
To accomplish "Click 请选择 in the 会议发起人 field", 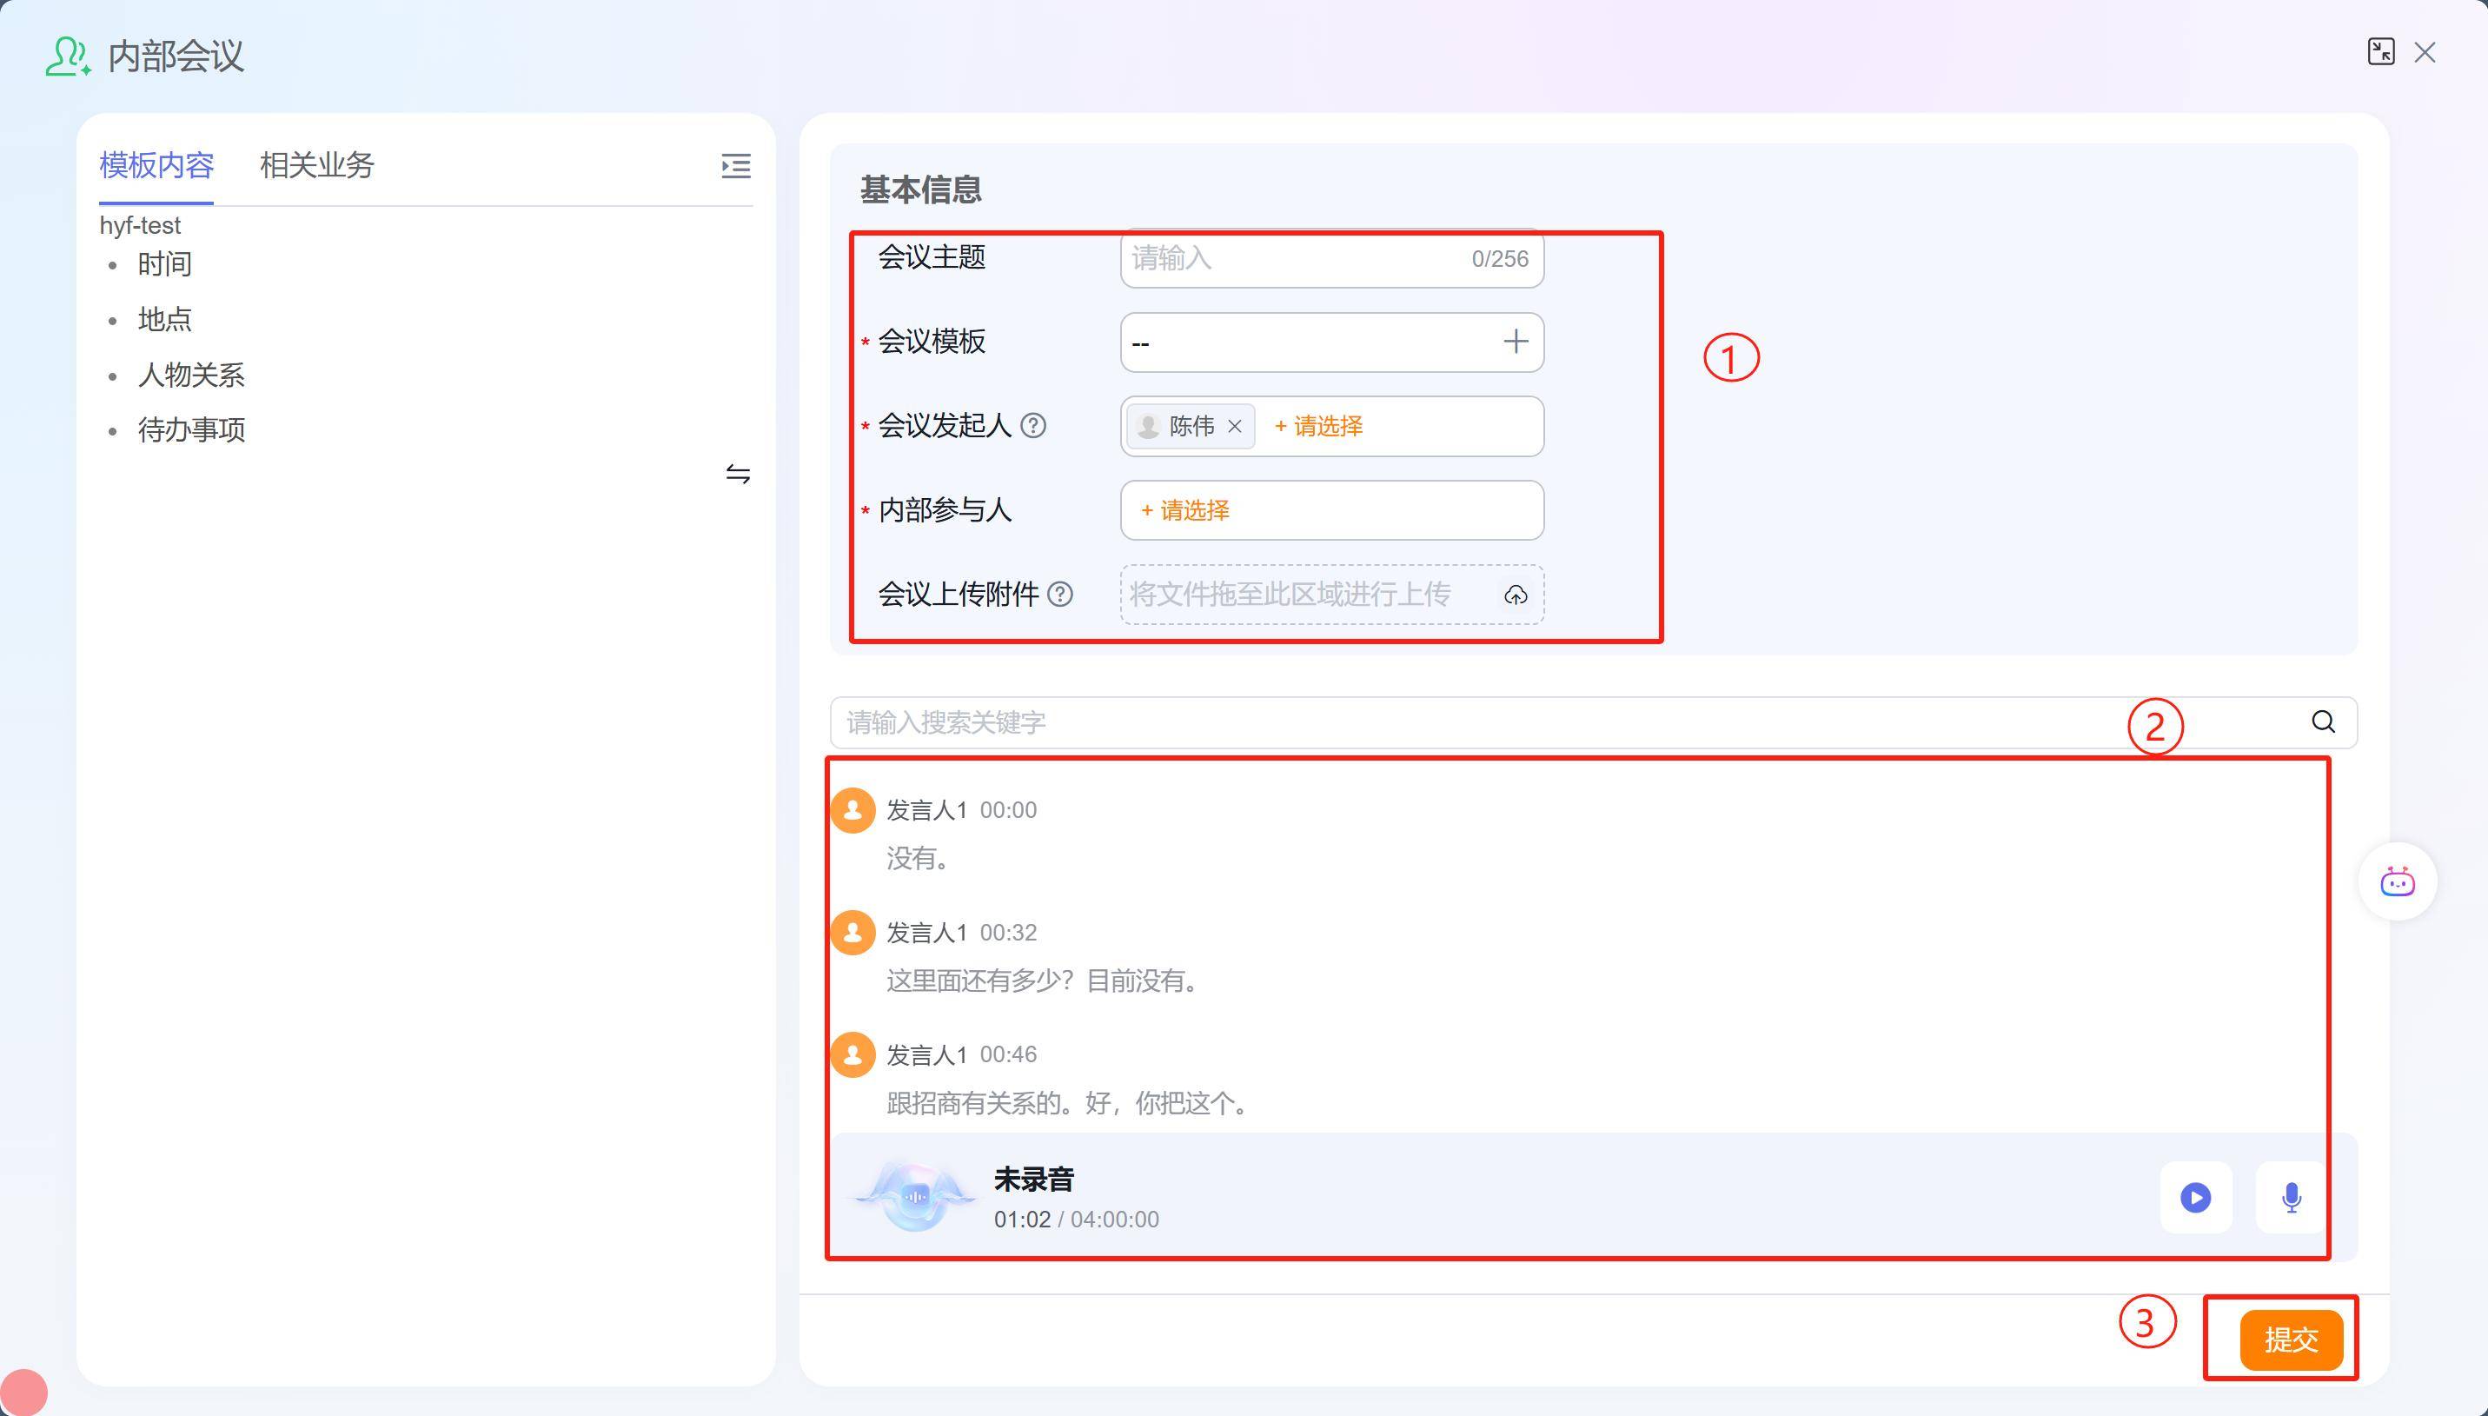I will coord(1318,426).
